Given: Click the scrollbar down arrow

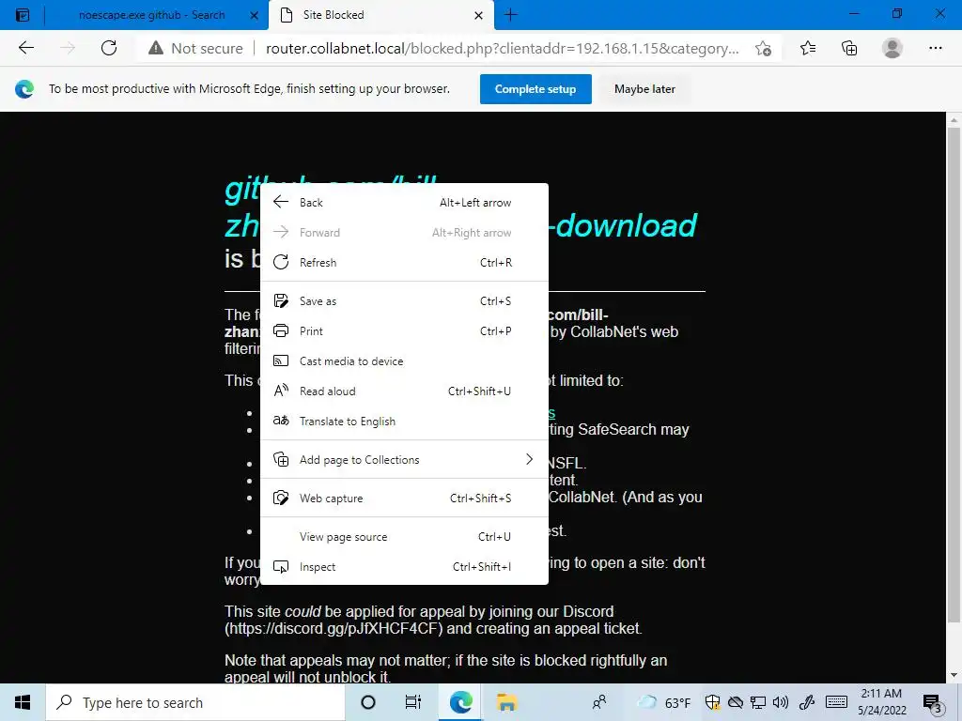Looking at the screenshot, I should (x=953, y=675).
